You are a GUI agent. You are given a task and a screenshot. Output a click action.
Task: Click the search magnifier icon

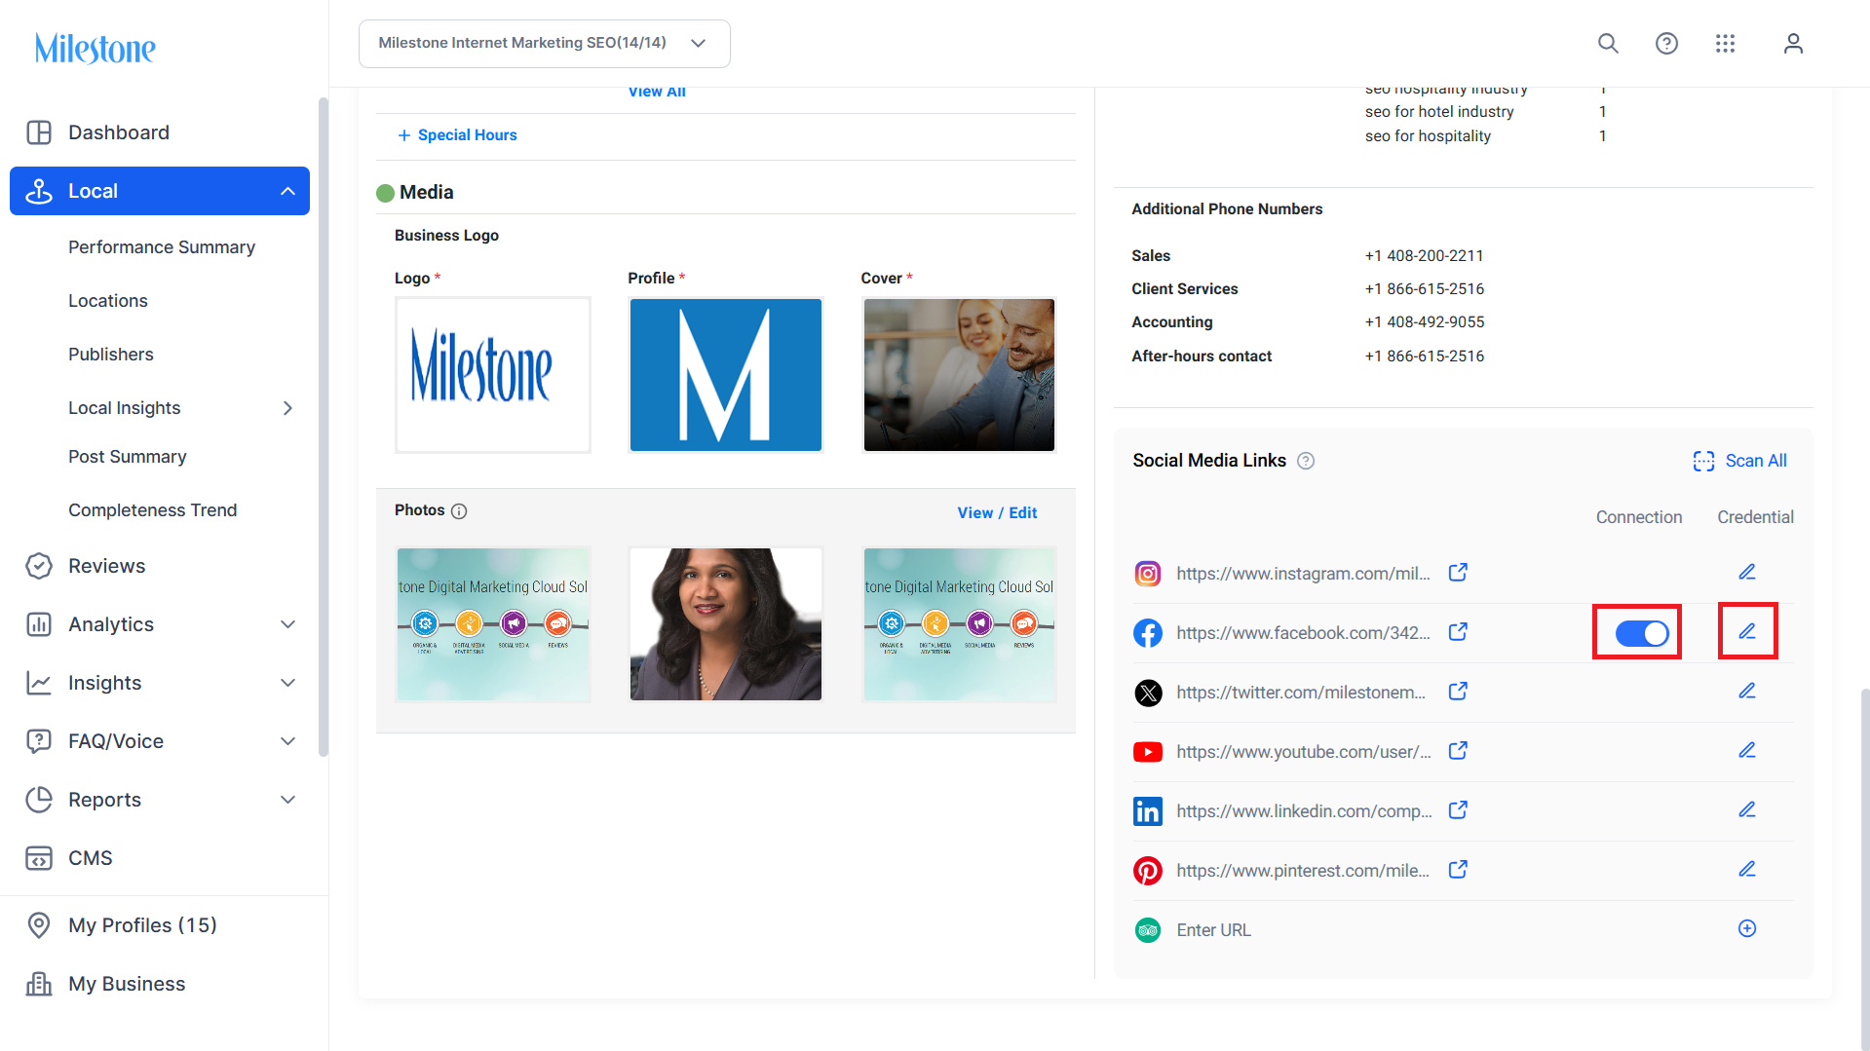1608,44
